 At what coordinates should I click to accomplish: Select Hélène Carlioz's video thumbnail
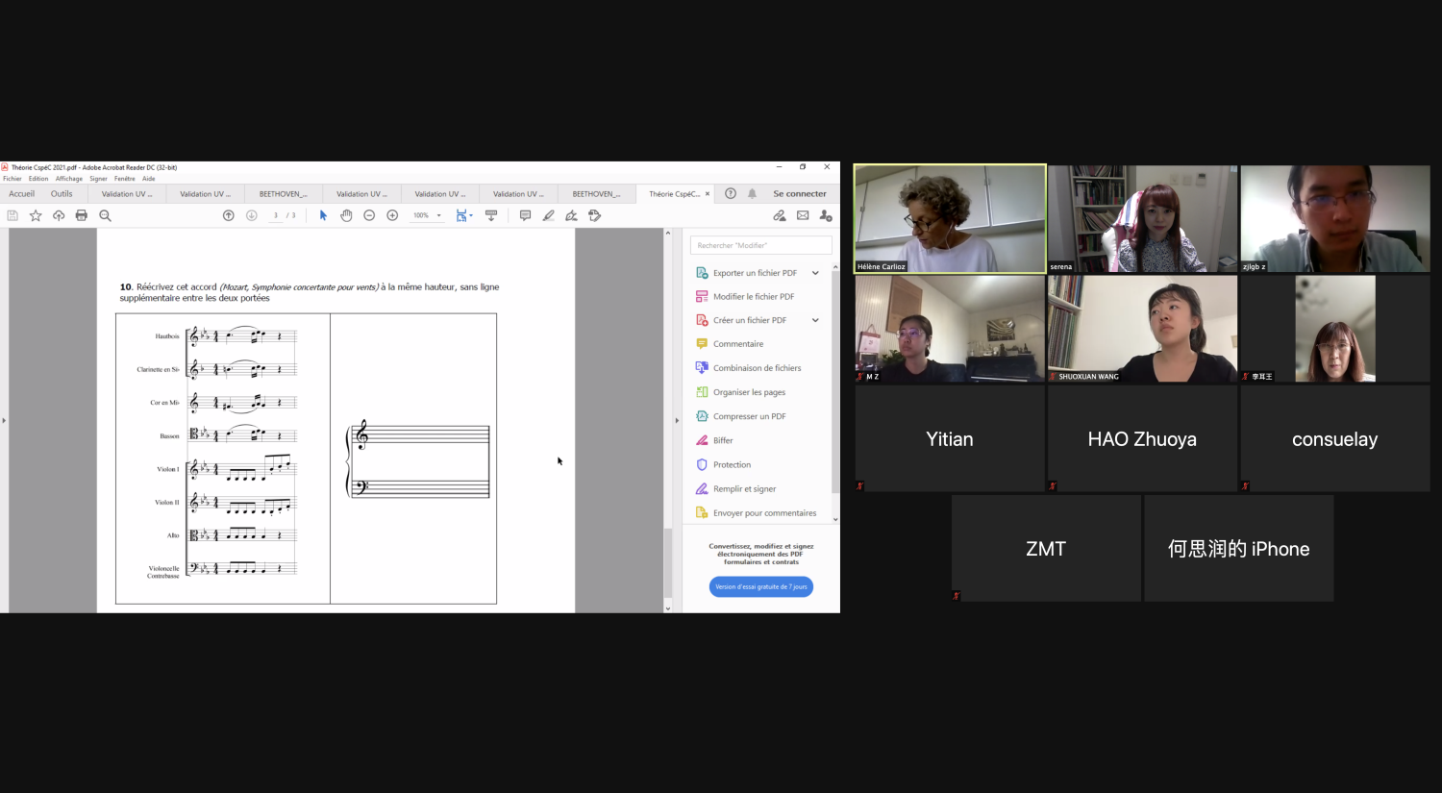[x=950, y=219]
